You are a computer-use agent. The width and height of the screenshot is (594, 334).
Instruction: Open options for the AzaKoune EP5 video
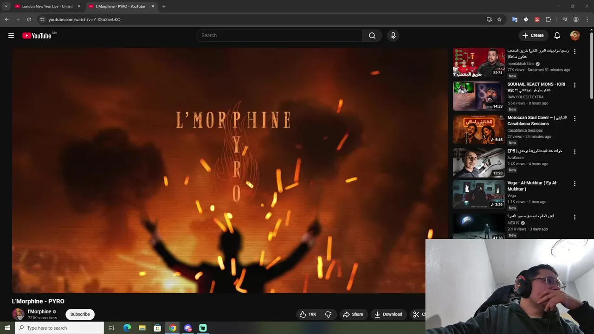575,152
